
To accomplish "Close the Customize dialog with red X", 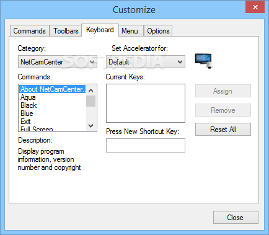I will coord(255,7).
